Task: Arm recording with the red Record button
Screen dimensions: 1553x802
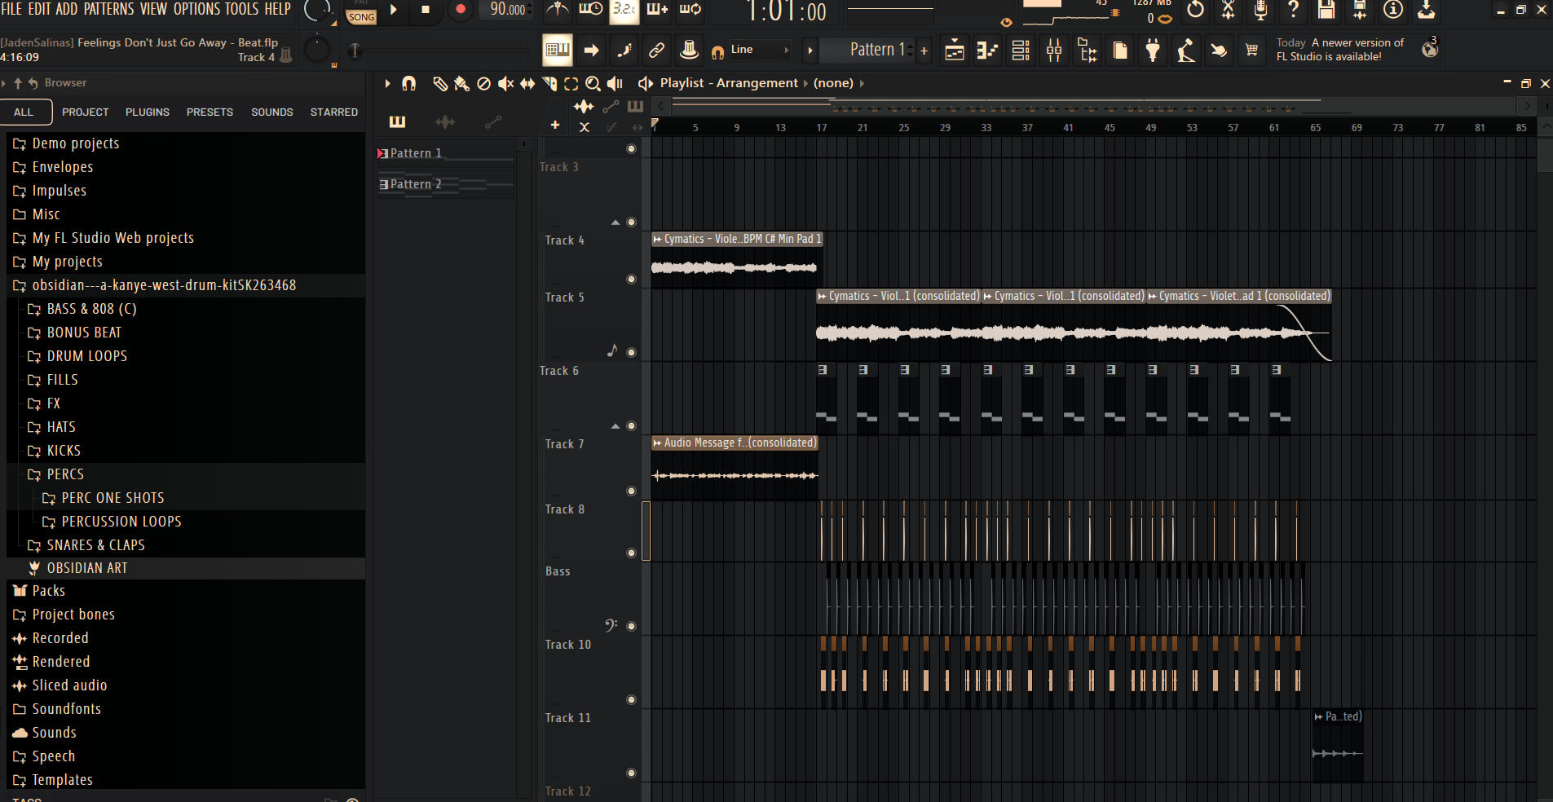Action: tap(460, 10)
